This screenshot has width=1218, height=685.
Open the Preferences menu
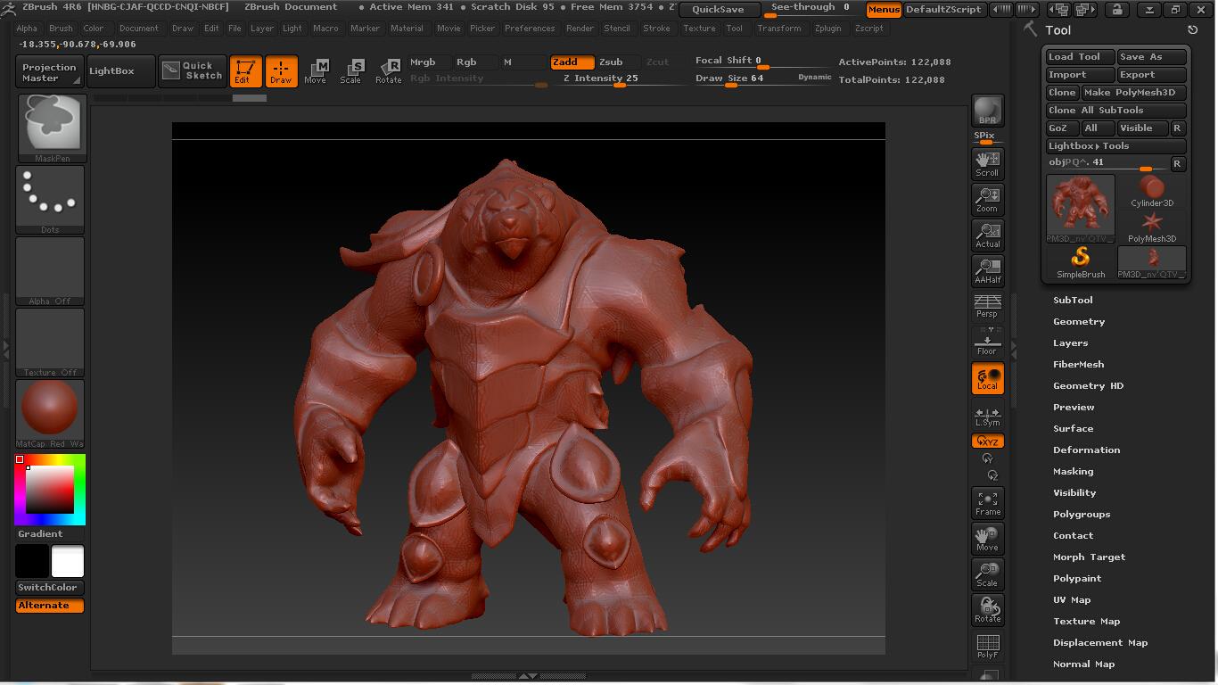(530, 29)
